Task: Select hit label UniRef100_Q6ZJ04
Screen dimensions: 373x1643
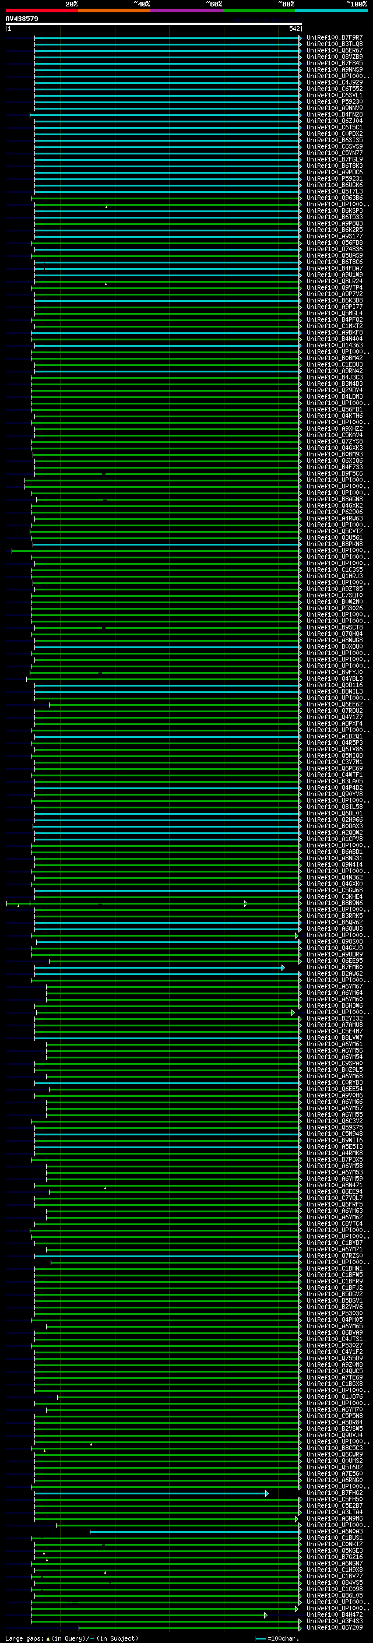Action: point(335,121)
